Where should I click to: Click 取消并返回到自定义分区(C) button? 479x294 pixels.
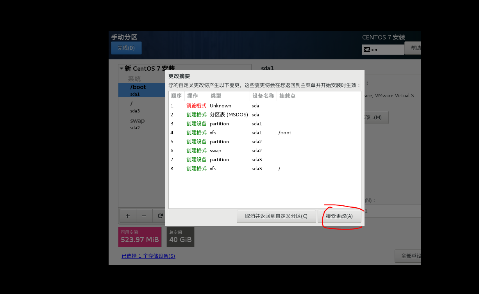[x=276, y=216]
